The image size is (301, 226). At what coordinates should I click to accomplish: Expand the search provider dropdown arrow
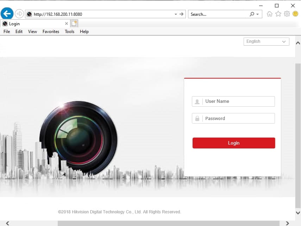[258, 14]
